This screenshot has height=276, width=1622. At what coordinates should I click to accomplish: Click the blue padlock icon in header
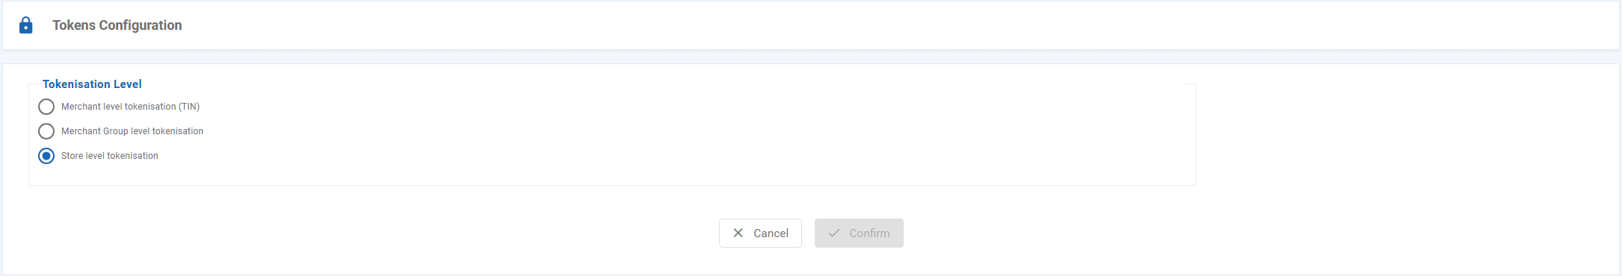(x=25, y=25)
